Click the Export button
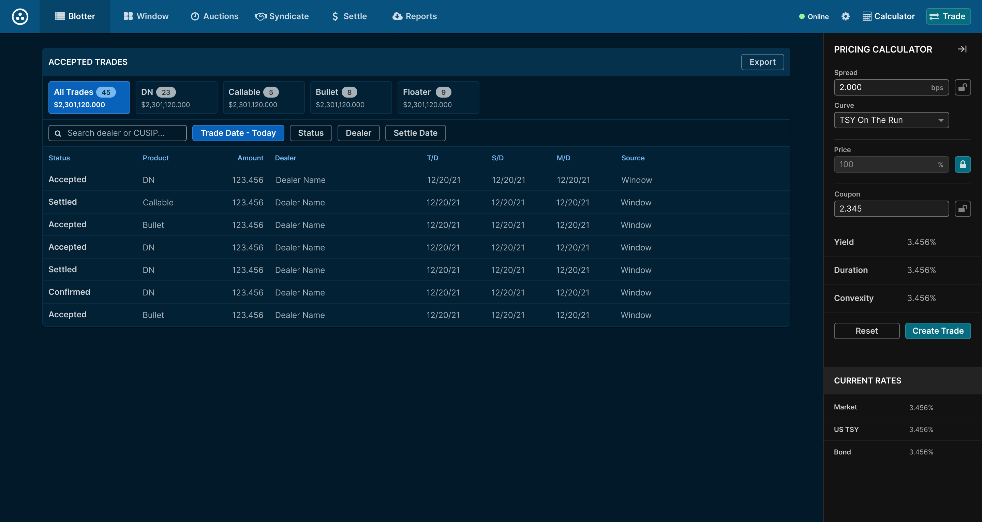Image resolution: width=982 pixels, height=522 pixels. point(762,62)
